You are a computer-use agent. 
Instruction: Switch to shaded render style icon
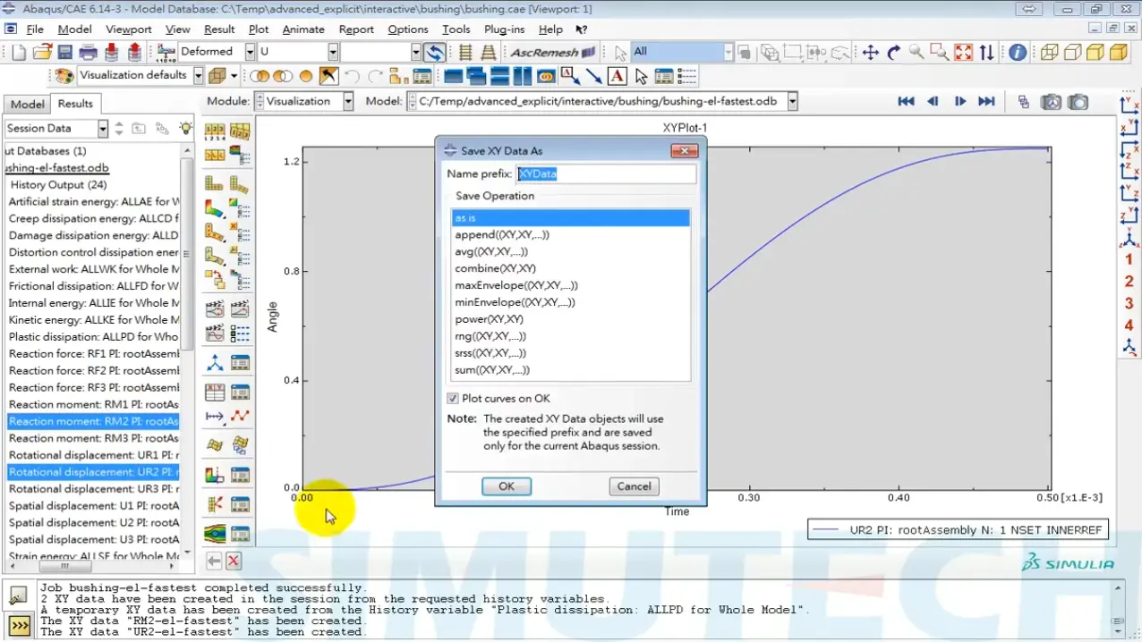pyautogui.click(x=1119, y=52)
